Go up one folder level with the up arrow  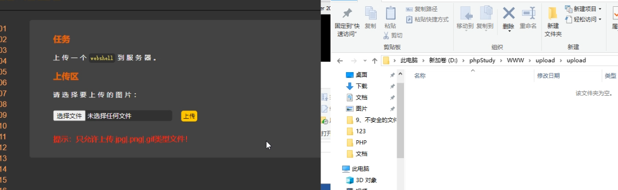tap(375, 61)
